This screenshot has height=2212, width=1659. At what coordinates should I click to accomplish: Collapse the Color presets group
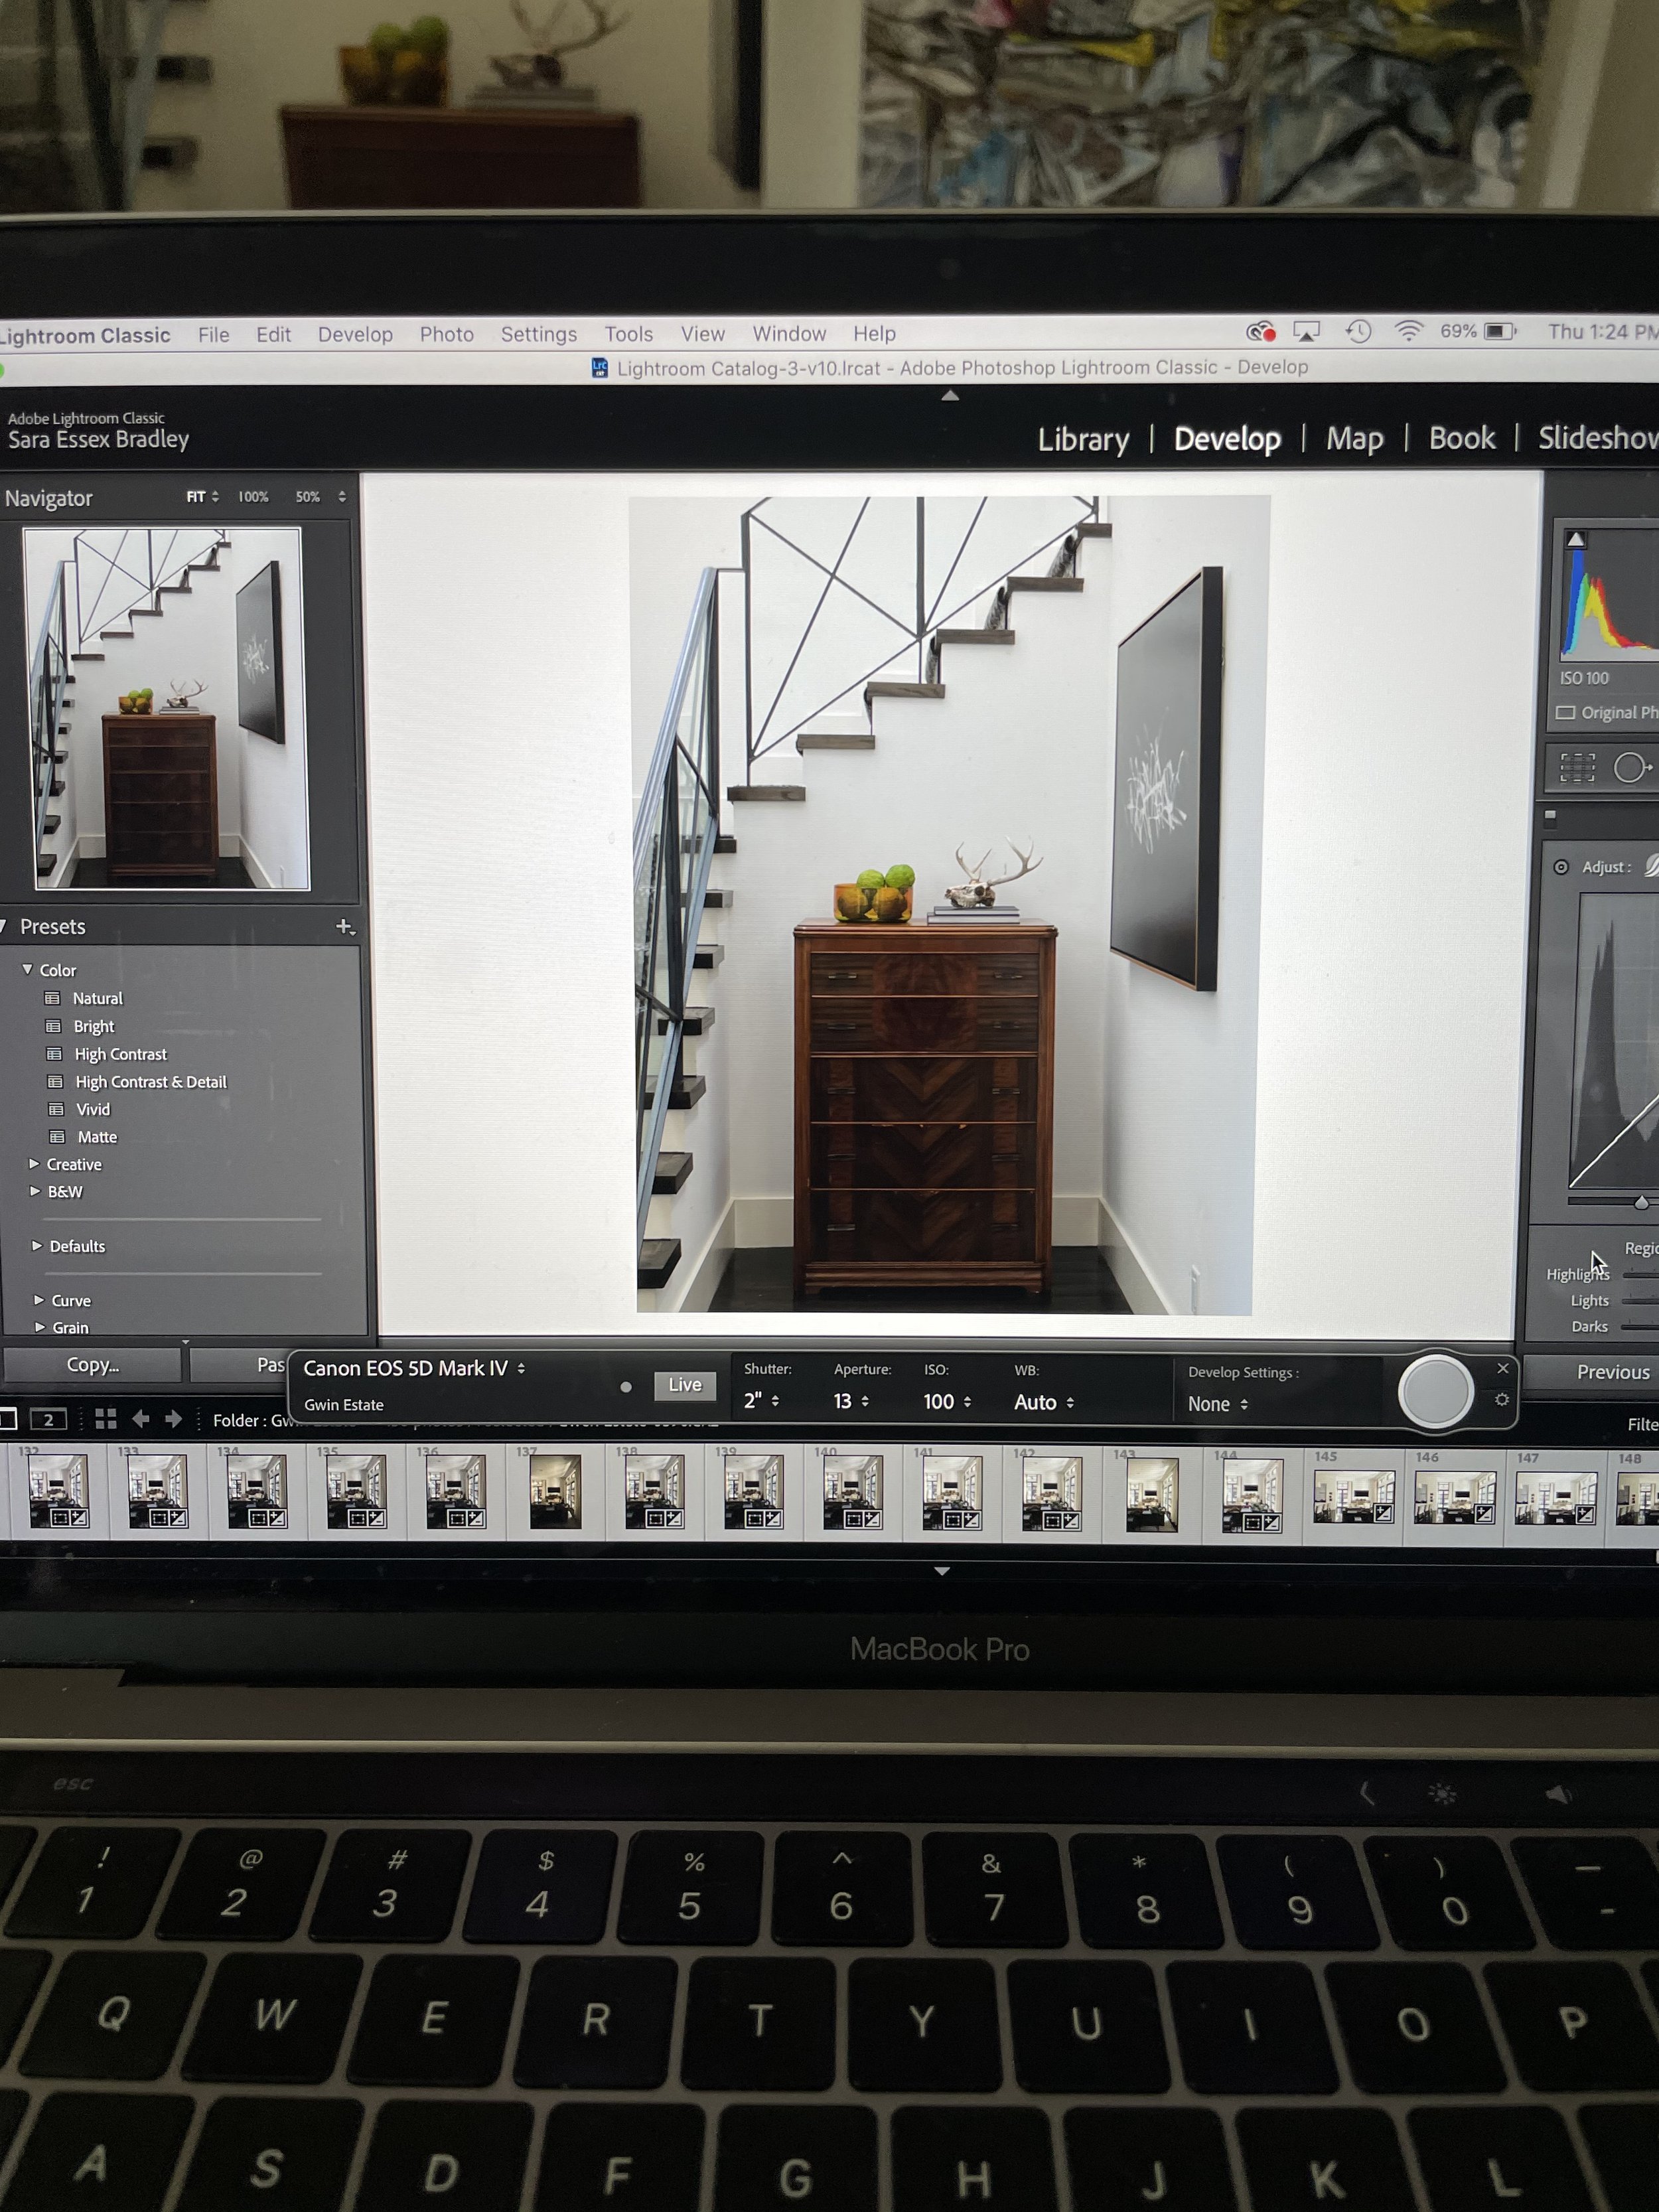[x=28, y=970]
